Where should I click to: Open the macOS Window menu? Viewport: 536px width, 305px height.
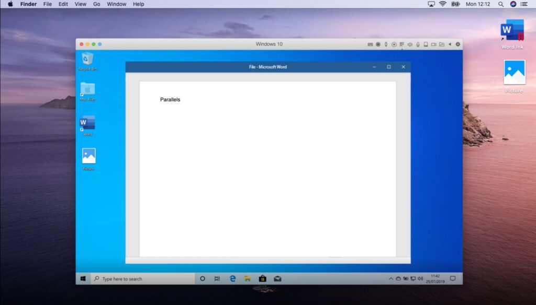[x=116, y=4]
